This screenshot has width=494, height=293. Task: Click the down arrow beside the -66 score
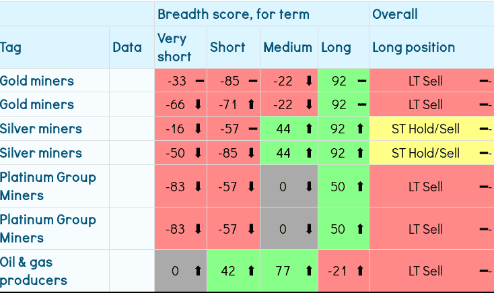(x=199, y=105)
